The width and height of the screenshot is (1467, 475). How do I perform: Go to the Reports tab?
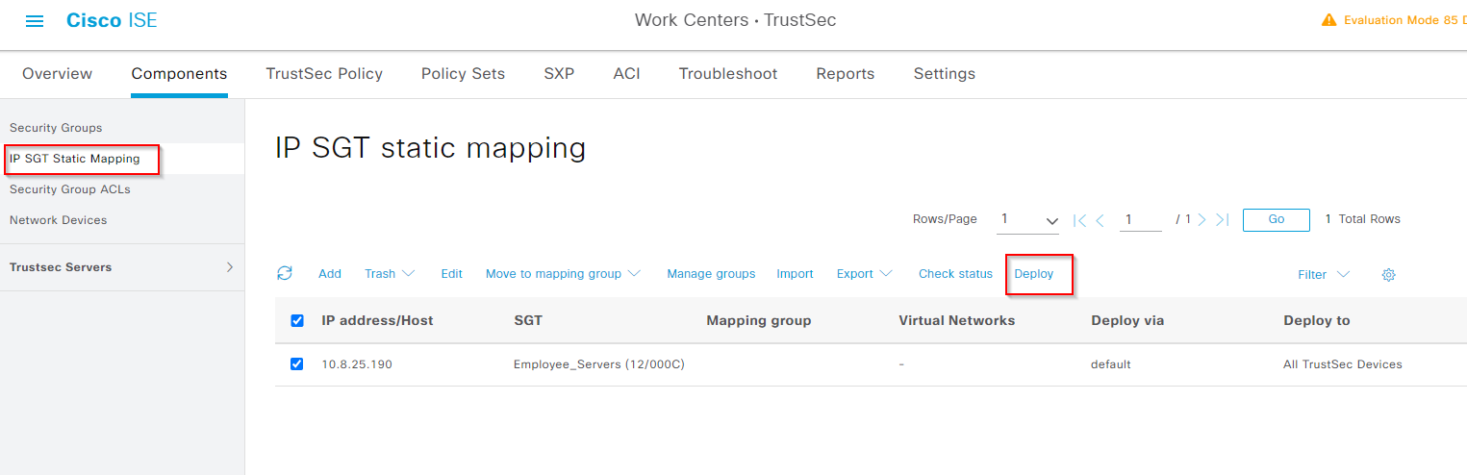846,74
